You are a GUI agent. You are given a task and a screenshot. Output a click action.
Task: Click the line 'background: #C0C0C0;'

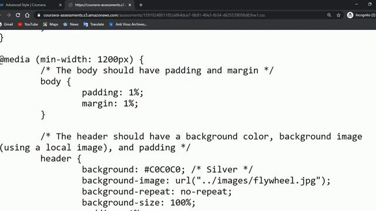[133, 169]
